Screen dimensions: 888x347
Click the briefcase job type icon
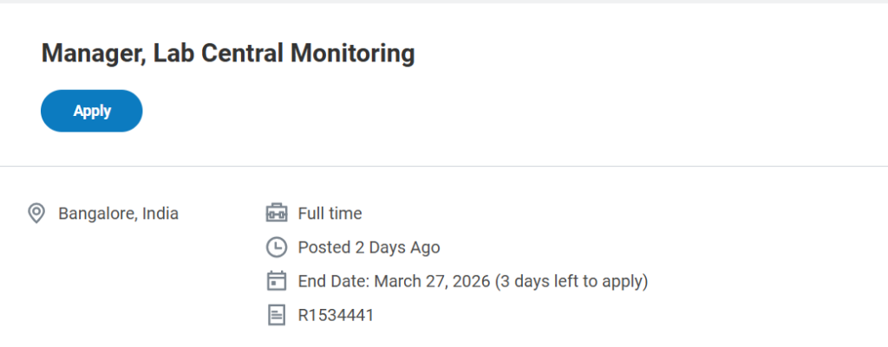[x=276, y=213]
